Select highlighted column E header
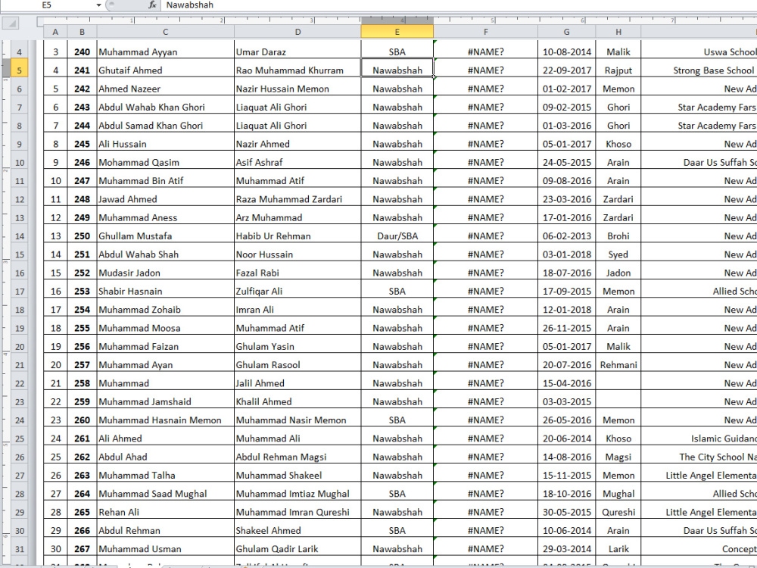757x568 pixels. pos(397,32)
